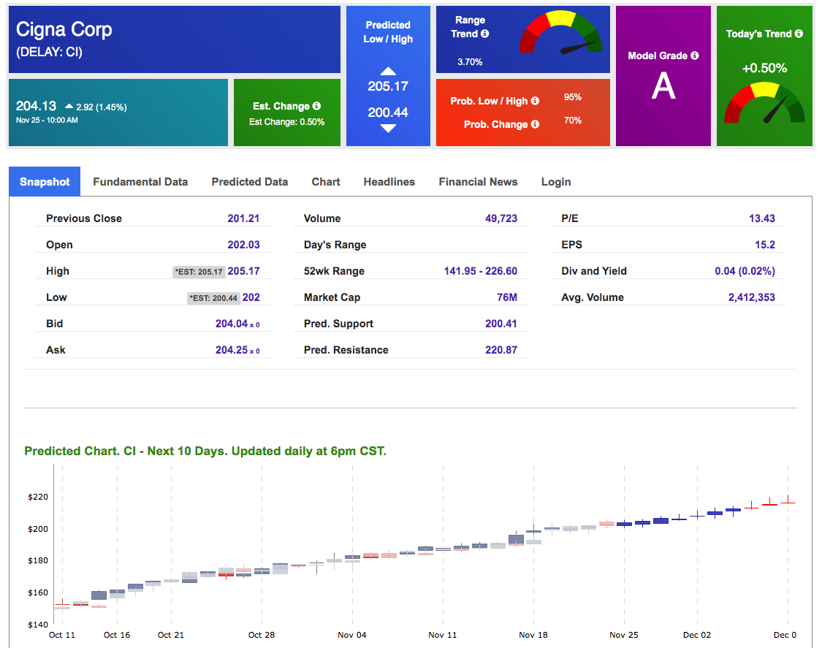Image resolution: width=822 pixels, height=648 pixels.
Task: Open the Prob. Low / High info icon
Action: [x=535, y=101]
